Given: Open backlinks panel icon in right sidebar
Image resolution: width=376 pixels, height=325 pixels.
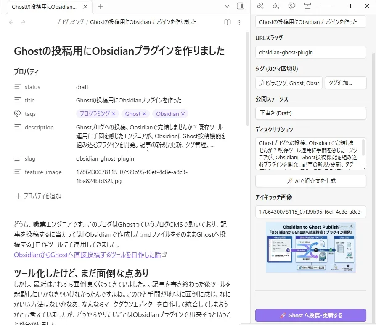Looking at the screenshot, I should coord(260,6).
